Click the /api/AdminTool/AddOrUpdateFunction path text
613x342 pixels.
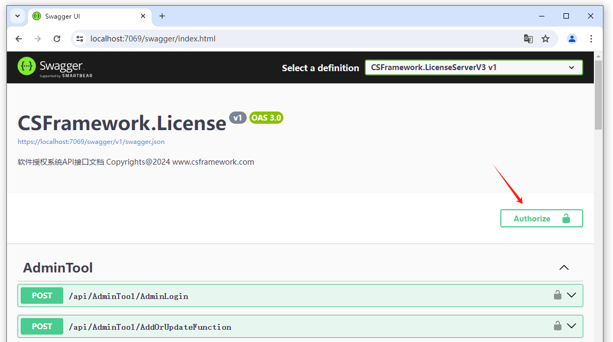(x=150, y=327)
